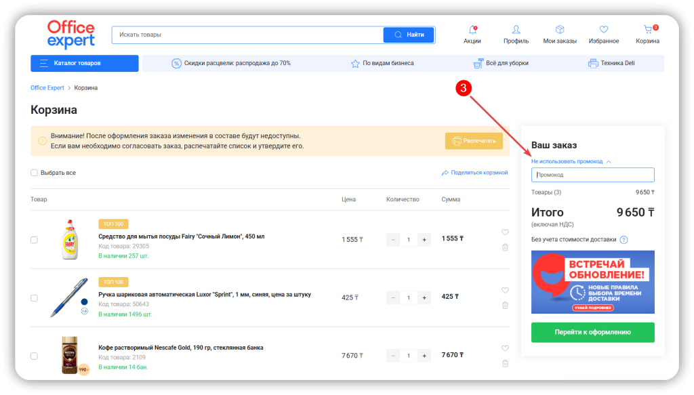Click the Товары (3) summary line
The width and height of the screenshot is (694, 395).
coord(592,192)
